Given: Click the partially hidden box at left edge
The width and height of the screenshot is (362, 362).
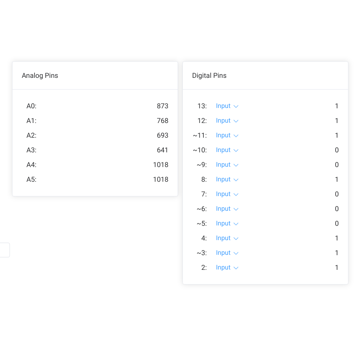Looking at the screenshot, I should tap(4, 250).
